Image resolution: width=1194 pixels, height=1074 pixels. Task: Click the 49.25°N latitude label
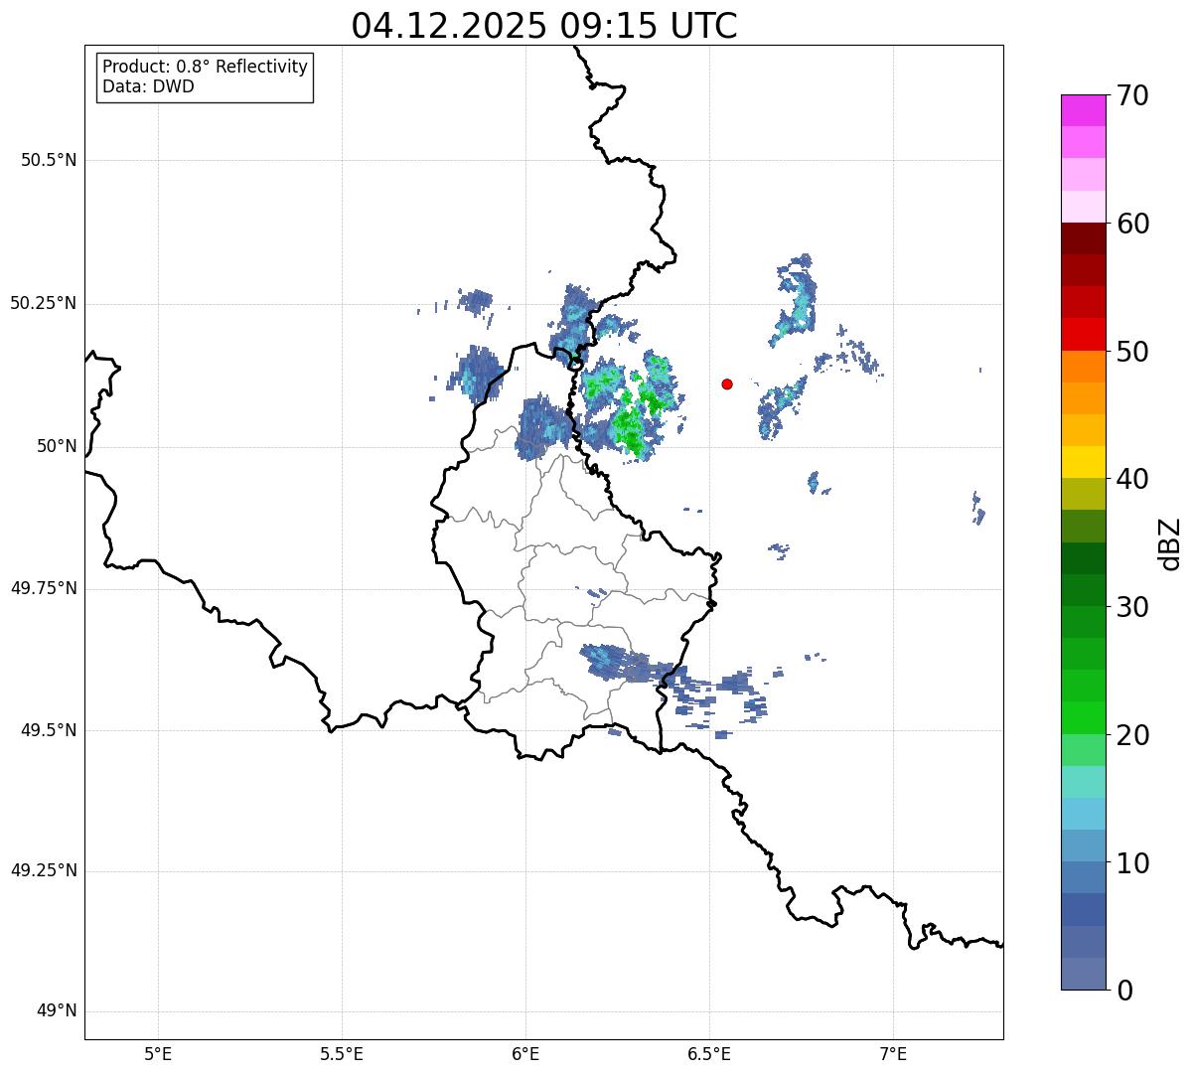[x=43, y=870]
